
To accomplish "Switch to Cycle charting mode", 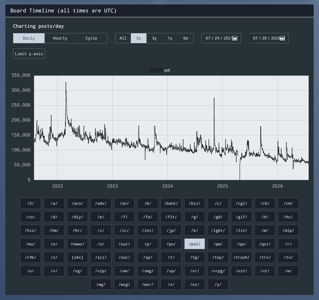I will pyautogui.click(x=91, y=38).
